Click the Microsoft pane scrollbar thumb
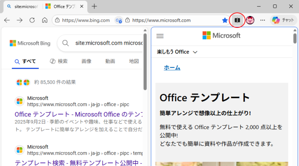The height and width of the screenshot is (166, 299). [x=295, y=39]
